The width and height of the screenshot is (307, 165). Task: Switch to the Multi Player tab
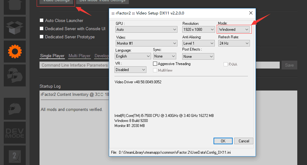(x=79, y=56)
